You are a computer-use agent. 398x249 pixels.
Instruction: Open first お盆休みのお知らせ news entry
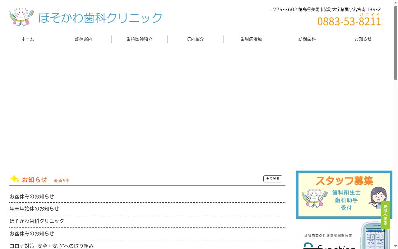32,196
